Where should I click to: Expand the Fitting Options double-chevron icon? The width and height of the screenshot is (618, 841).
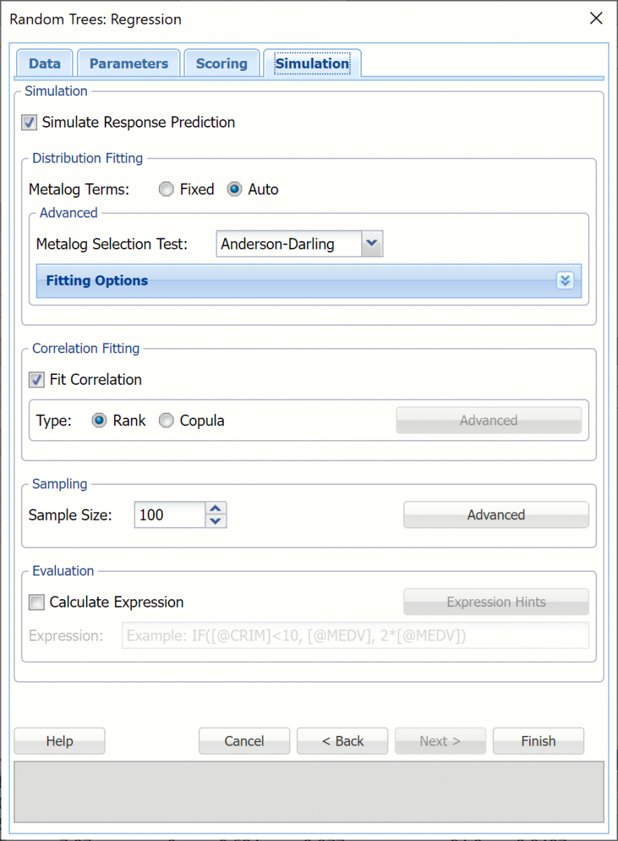pyautogui.click(x=566, y=281)
